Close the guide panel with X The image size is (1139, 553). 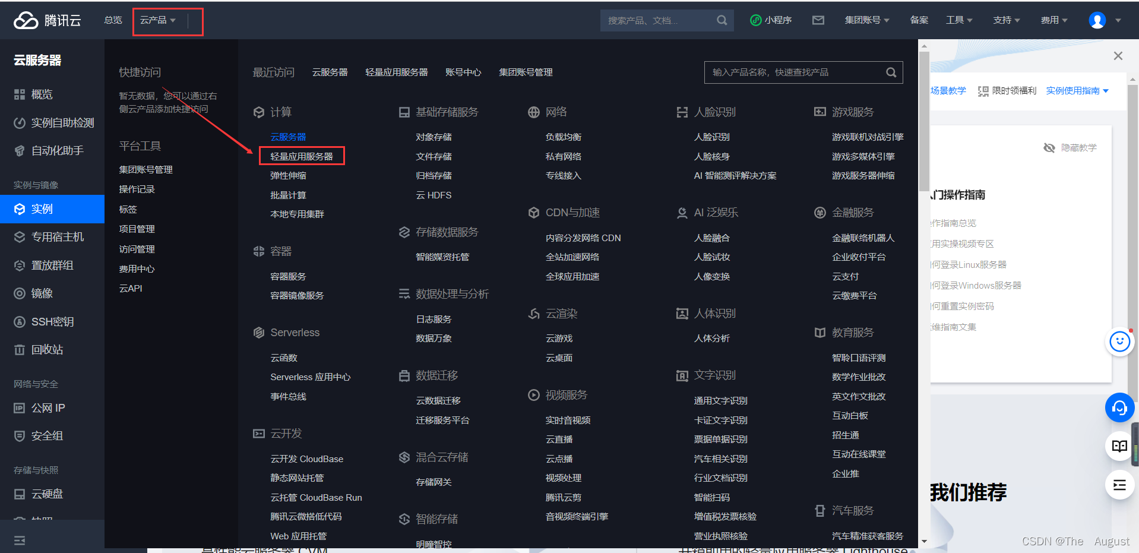[1118, 56]
